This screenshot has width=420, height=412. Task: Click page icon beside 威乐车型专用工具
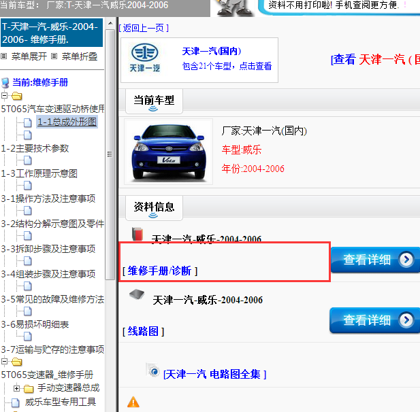[15, 402]
